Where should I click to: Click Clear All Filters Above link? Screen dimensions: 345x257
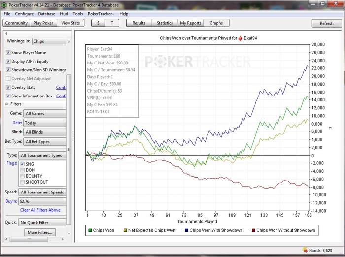(x=40, y=210)
